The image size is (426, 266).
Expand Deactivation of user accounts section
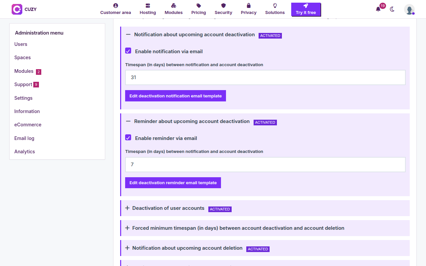[127, 208]
